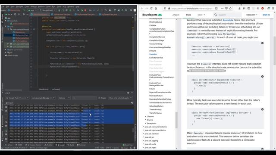
Task: Open the Jetpack tab on developers site
Action: point(176,15)
